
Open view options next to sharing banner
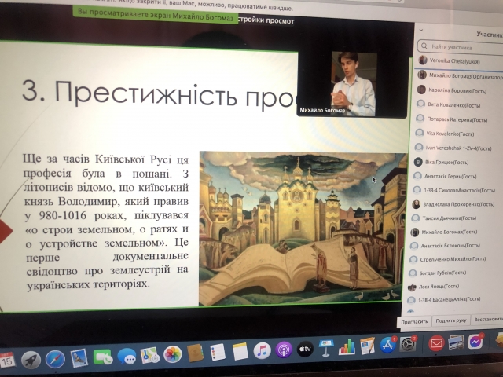[x=266, y=20]
